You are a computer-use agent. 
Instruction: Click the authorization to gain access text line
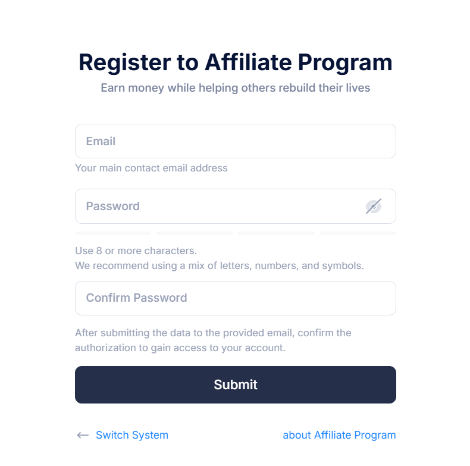click(180, 348)
